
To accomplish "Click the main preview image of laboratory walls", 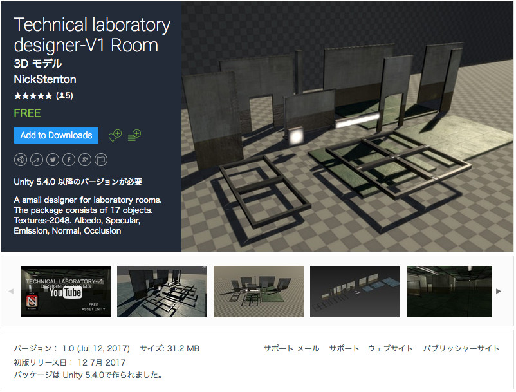I will (347, 127).
